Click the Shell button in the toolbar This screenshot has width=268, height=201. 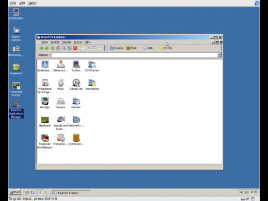pyautogui.click(x=131, y=48)
